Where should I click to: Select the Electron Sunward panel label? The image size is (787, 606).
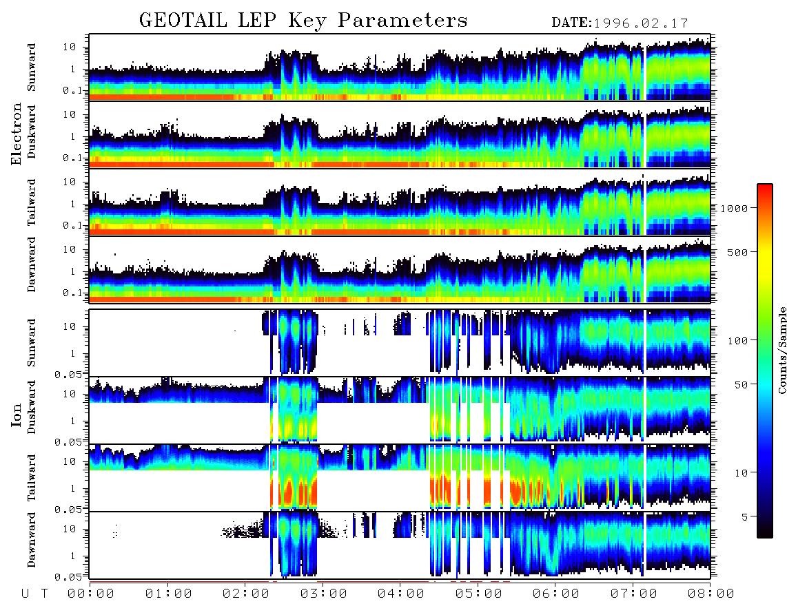pos(32,67)
